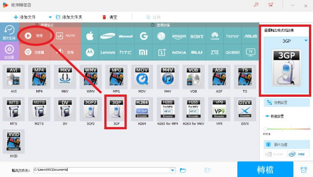Select DV format

tap(65, 109)
